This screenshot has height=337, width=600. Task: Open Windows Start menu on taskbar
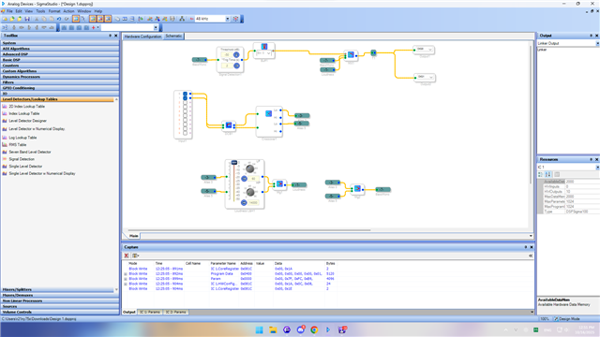click(x=259, y=330)
